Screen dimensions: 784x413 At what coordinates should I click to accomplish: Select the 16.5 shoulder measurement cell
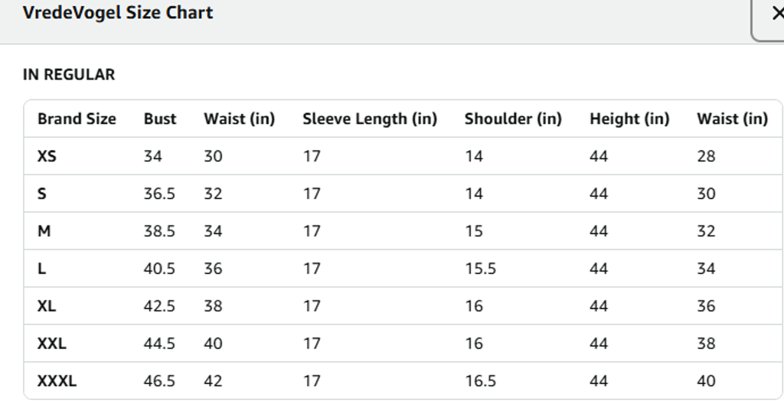[480, 381]
